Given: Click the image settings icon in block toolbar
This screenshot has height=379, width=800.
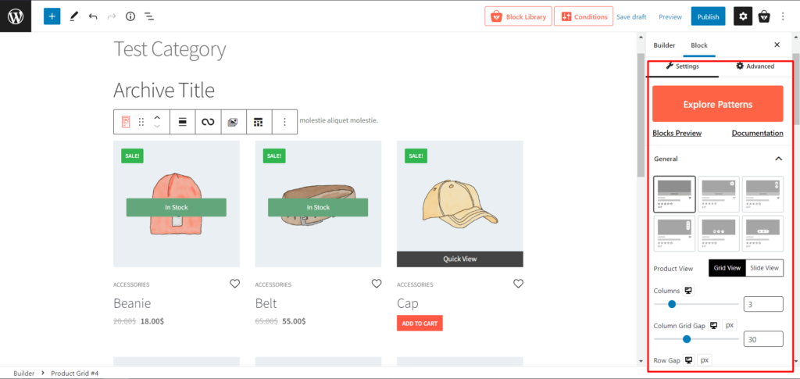Looking at the screenshot, I should pos(233,122).
